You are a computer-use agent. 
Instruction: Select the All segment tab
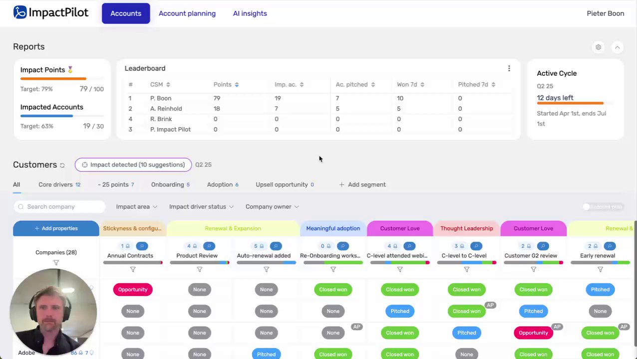[x=16, y=184]
